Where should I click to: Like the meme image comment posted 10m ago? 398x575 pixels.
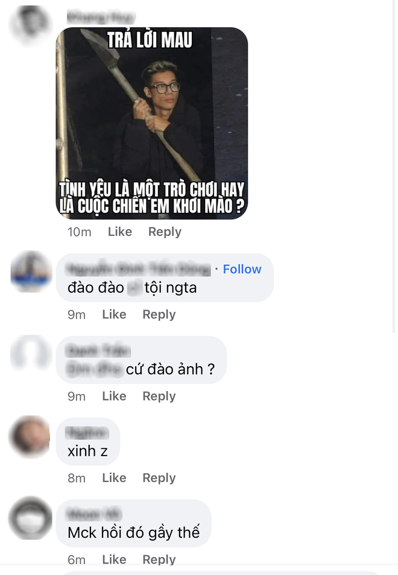pos(120,232)
